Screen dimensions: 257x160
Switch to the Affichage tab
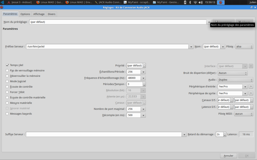39,14
